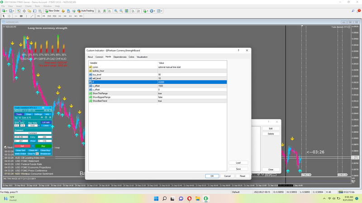Click the OK button in dialog
Viewport: 362px width, 203px height.
tap(212, 176)
